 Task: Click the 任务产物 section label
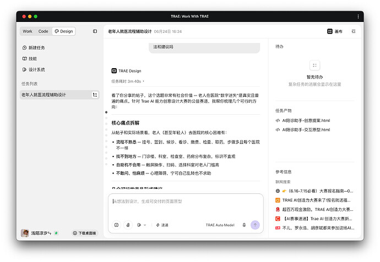click(x=283, y=111)
